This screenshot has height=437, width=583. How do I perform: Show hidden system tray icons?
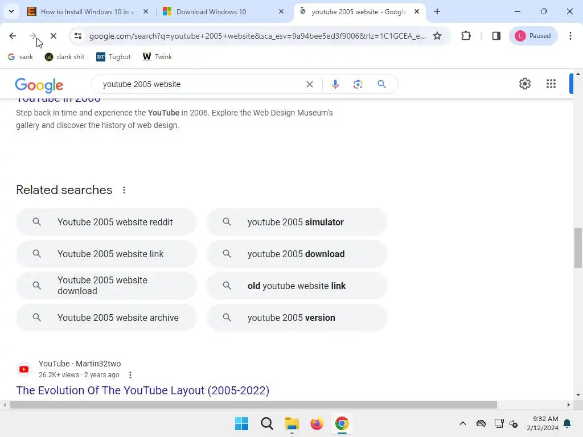[462, 423]
